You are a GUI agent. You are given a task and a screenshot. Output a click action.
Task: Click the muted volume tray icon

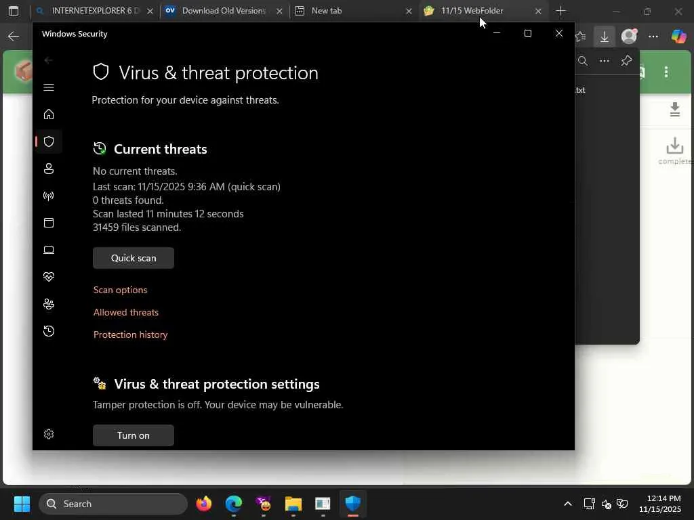[x=606, y=504]
